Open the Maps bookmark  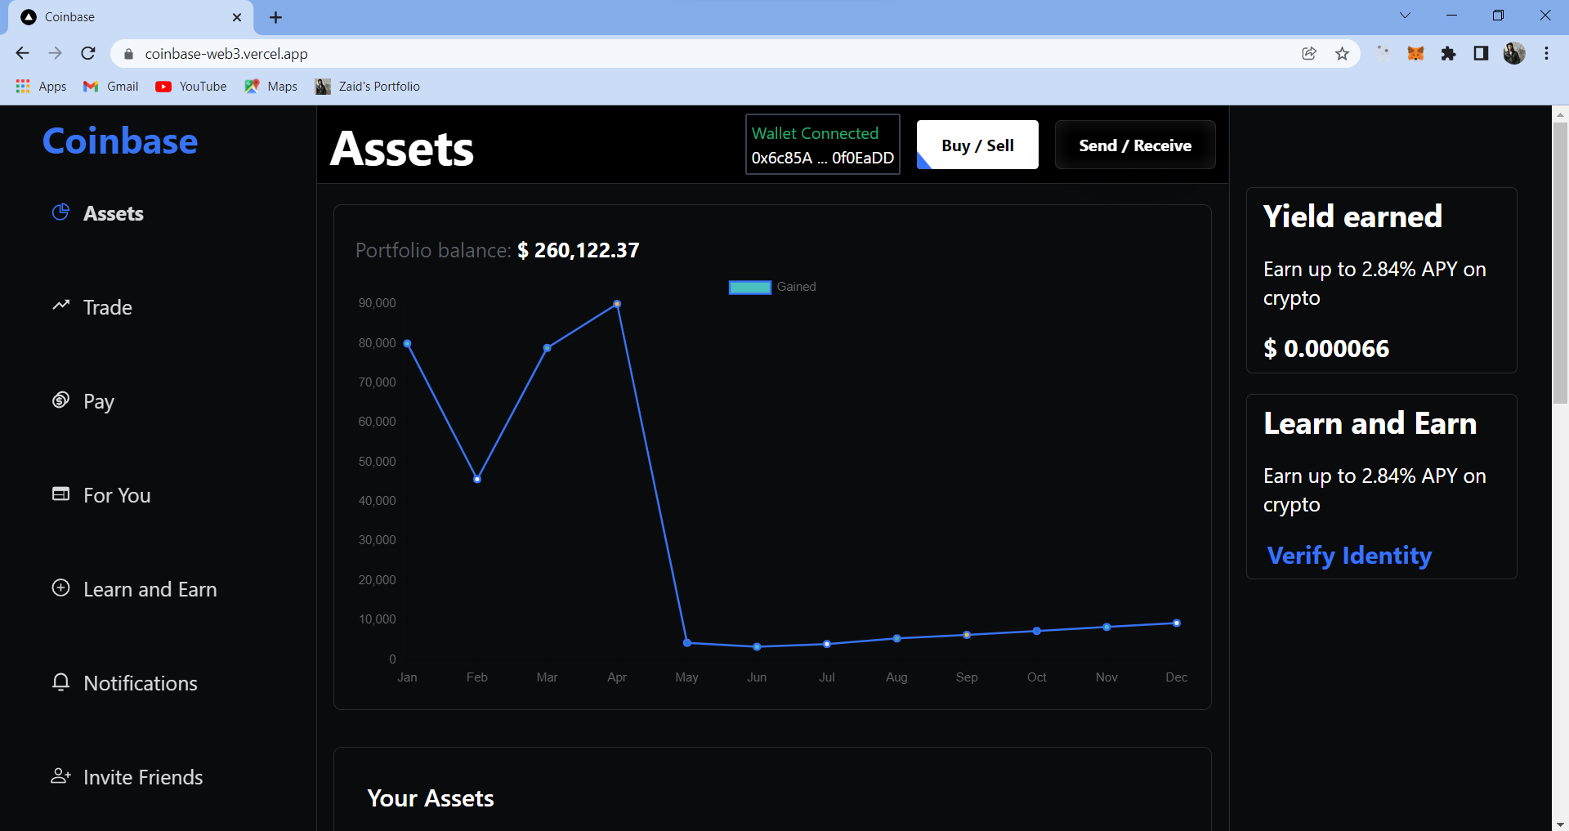[x=270, y=86]
